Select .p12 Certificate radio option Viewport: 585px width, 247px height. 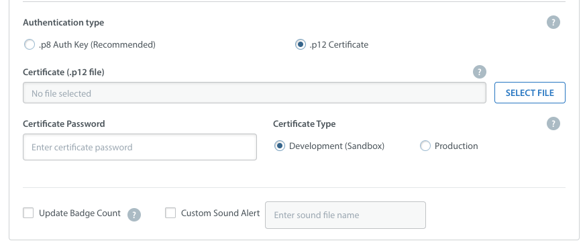(x=301, y=44)
